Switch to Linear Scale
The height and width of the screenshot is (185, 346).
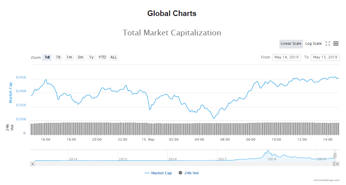291,44
